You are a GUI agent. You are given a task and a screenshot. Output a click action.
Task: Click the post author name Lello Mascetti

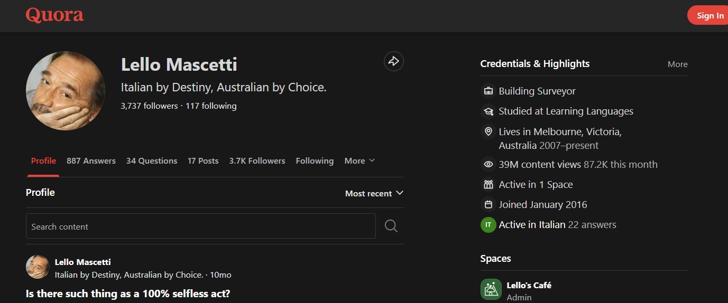[x=83, y=262]
